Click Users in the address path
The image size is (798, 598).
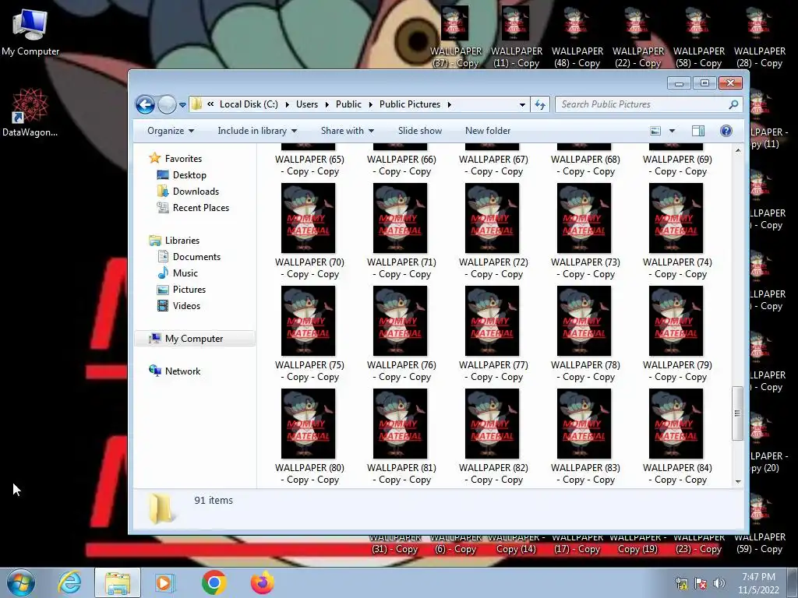tap(307, 104)
